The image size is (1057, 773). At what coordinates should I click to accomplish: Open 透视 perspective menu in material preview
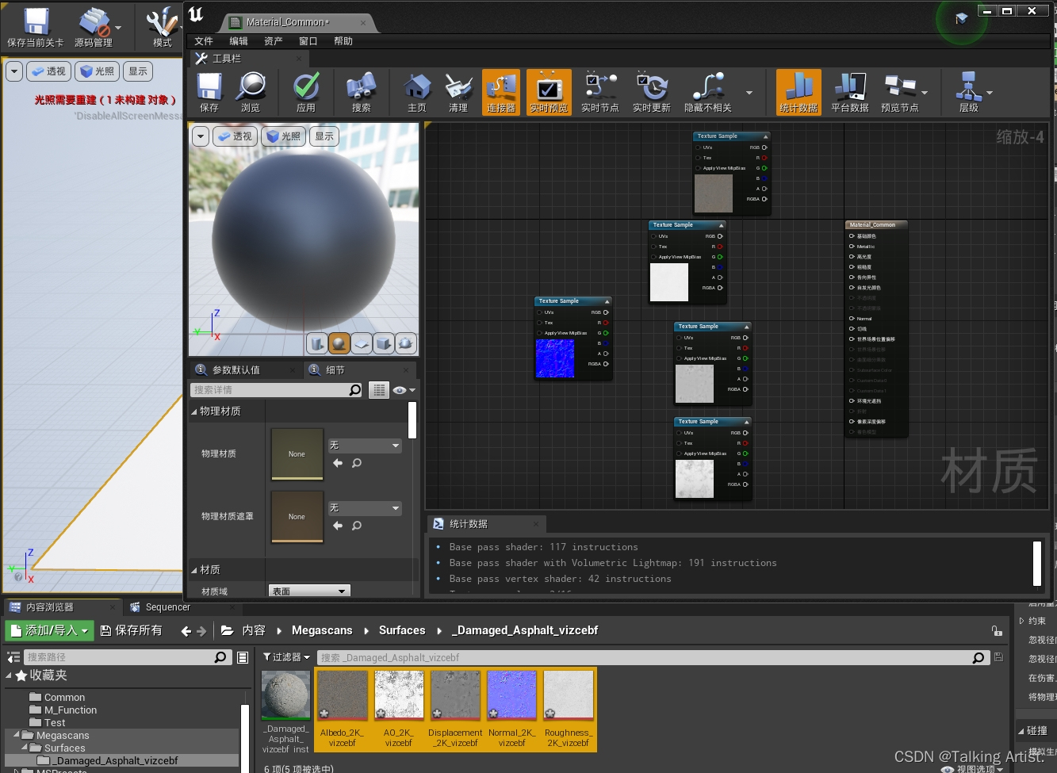235,136
